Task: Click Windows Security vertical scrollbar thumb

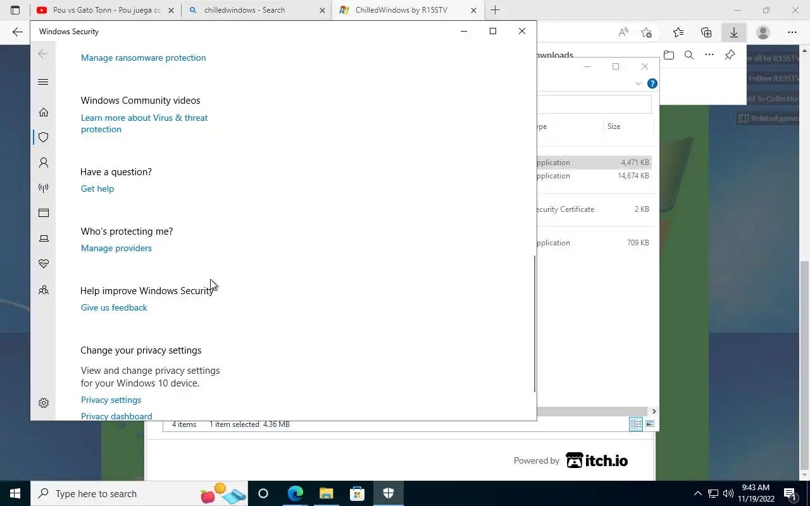Action: point(535,324)
